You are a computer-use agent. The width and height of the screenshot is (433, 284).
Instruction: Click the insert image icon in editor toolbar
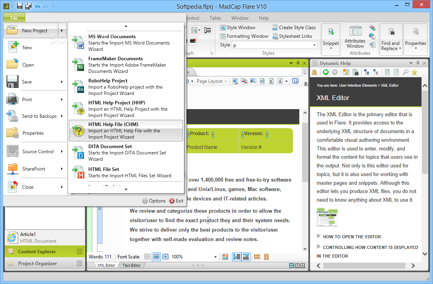(253, 81)
